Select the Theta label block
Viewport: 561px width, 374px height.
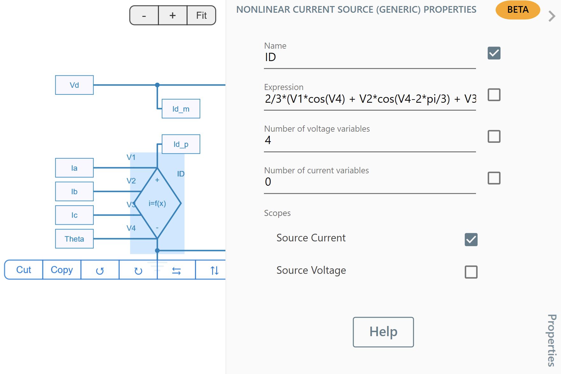[x=74, y=239]
